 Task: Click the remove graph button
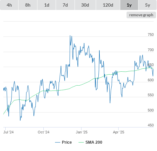tap(141, 15)
